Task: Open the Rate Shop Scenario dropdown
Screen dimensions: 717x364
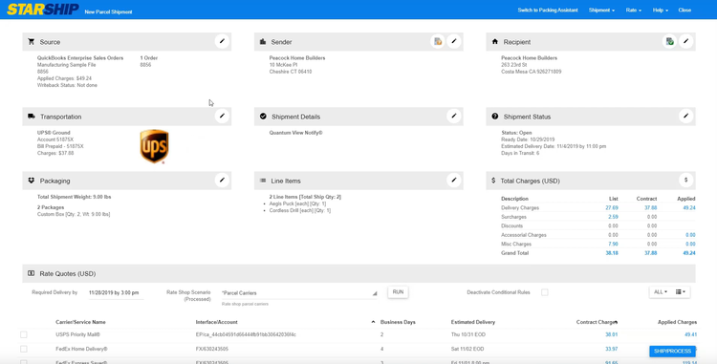Action: 299,293
